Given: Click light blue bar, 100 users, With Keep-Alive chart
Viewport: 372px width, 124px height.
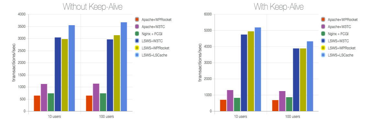Looking at the screenshot, I should [x=310, y=76].
